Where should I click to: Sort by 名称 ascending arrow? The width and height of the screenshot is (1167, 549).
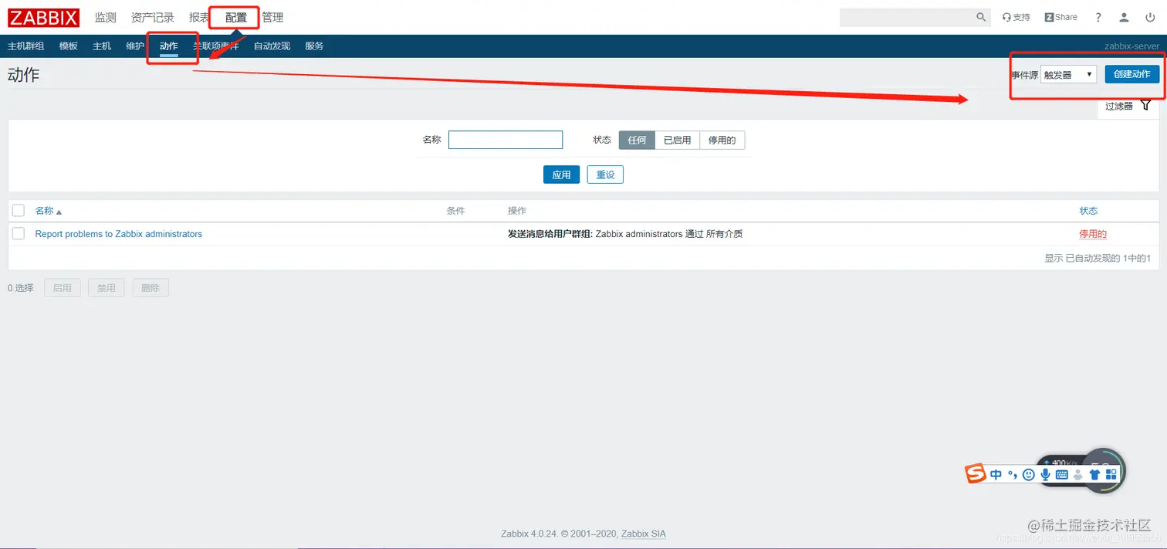59,212
